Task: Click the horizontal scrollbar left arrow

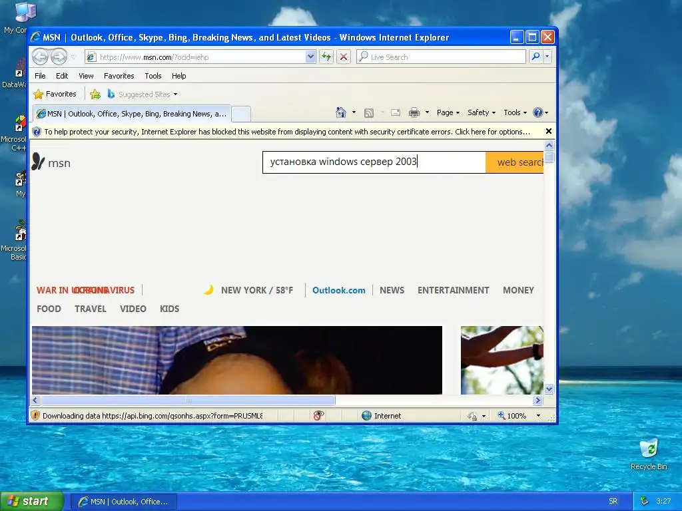Action: point(36,400)
